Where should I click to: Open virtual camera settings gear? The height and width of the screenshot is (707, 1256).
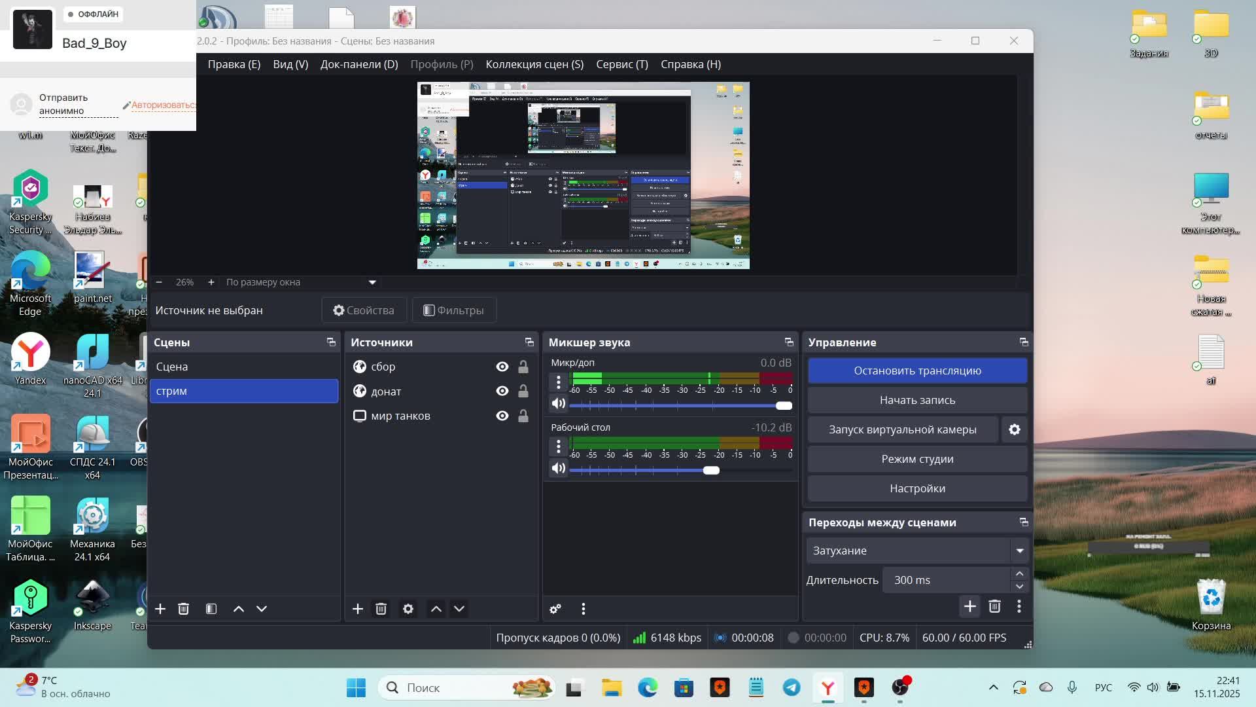coord(1014,429)
